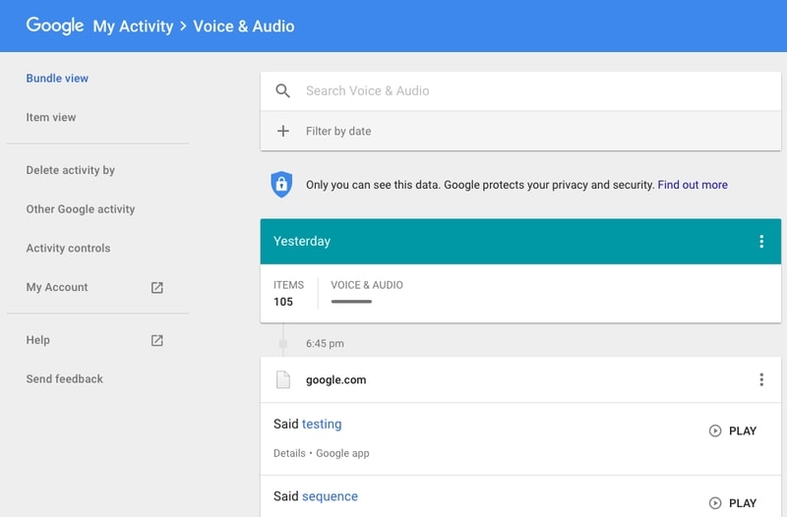
Task: Click into the Search Voice & Audio field
Action: click(520, 90)
